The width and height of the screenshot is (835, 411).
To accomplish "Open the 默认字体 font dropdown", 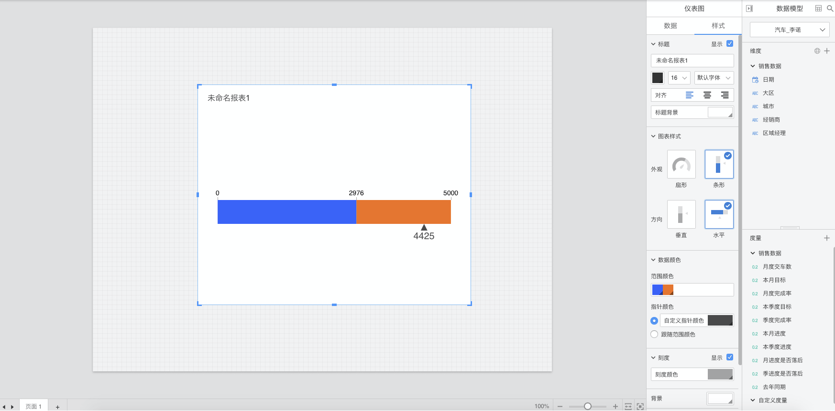I will 714,78.
